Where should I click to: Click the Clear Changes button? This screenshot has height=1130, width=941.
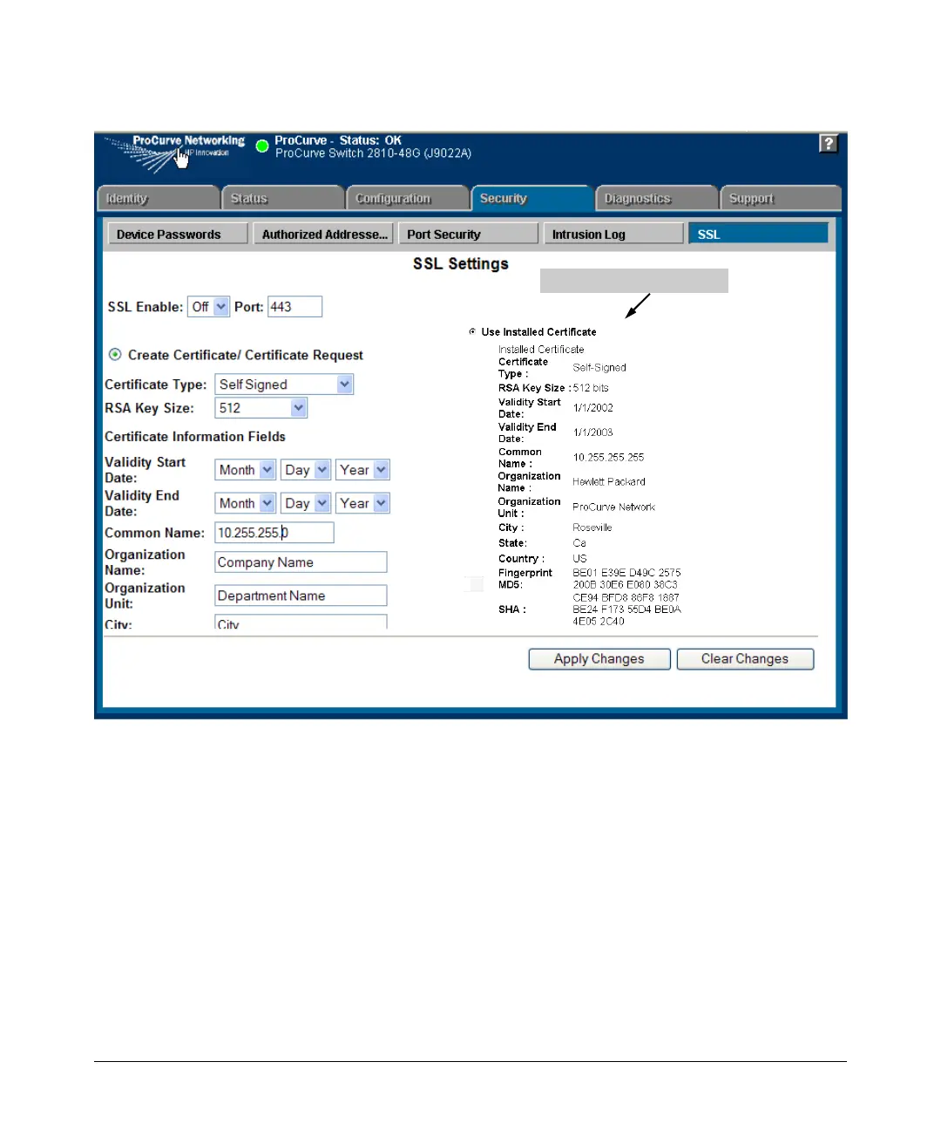pyautogui.click(x=745, y=659)
